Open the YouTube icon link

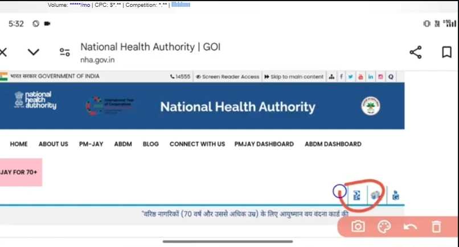[360, 77]
